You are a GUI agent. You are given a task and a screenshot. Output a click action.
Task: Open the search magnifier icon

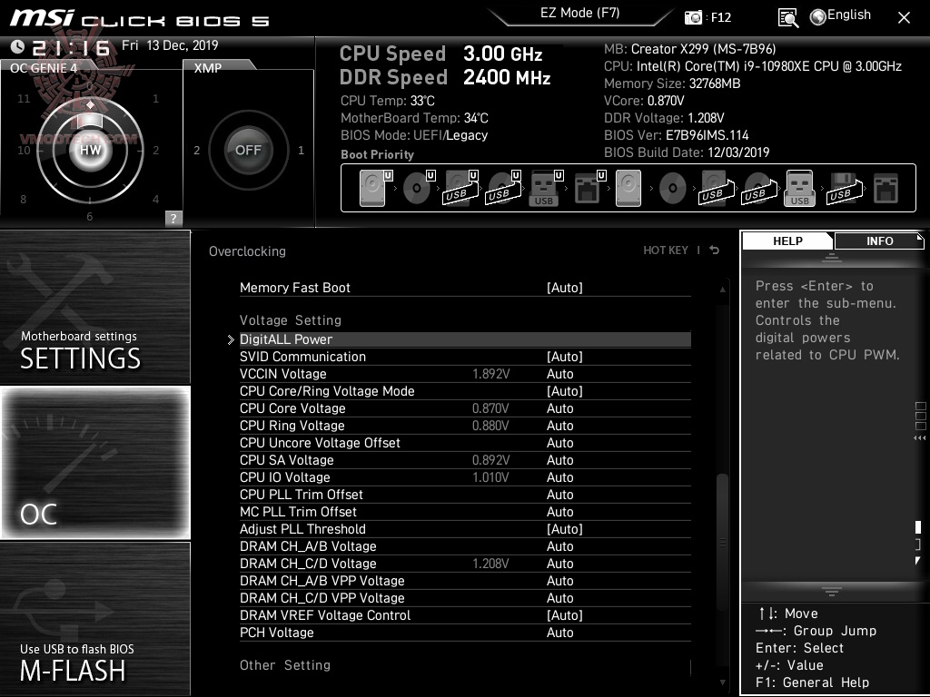click(x=787, y=16)
